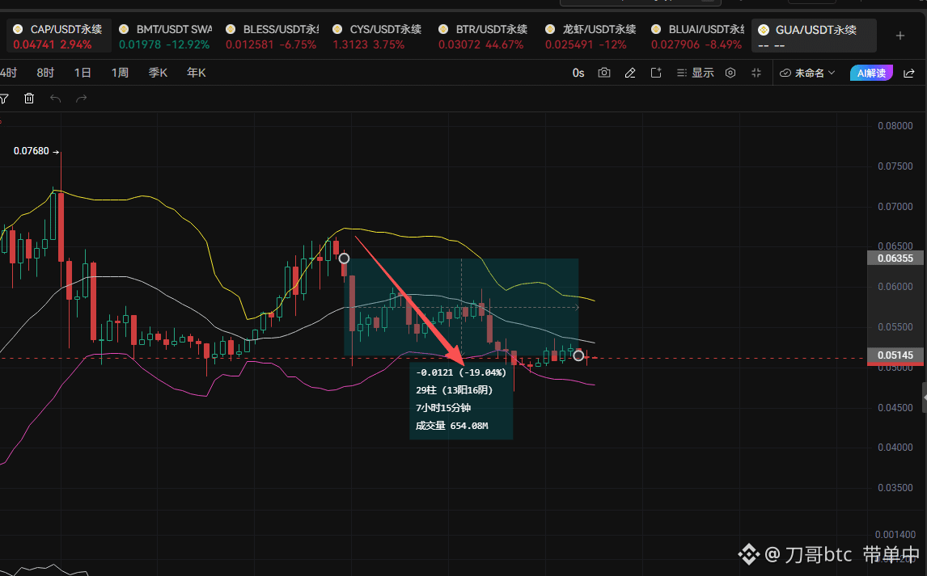Open the drawing pencil tool
The height and width of the screenshot is (576, 927).
[x=630, y=73]
